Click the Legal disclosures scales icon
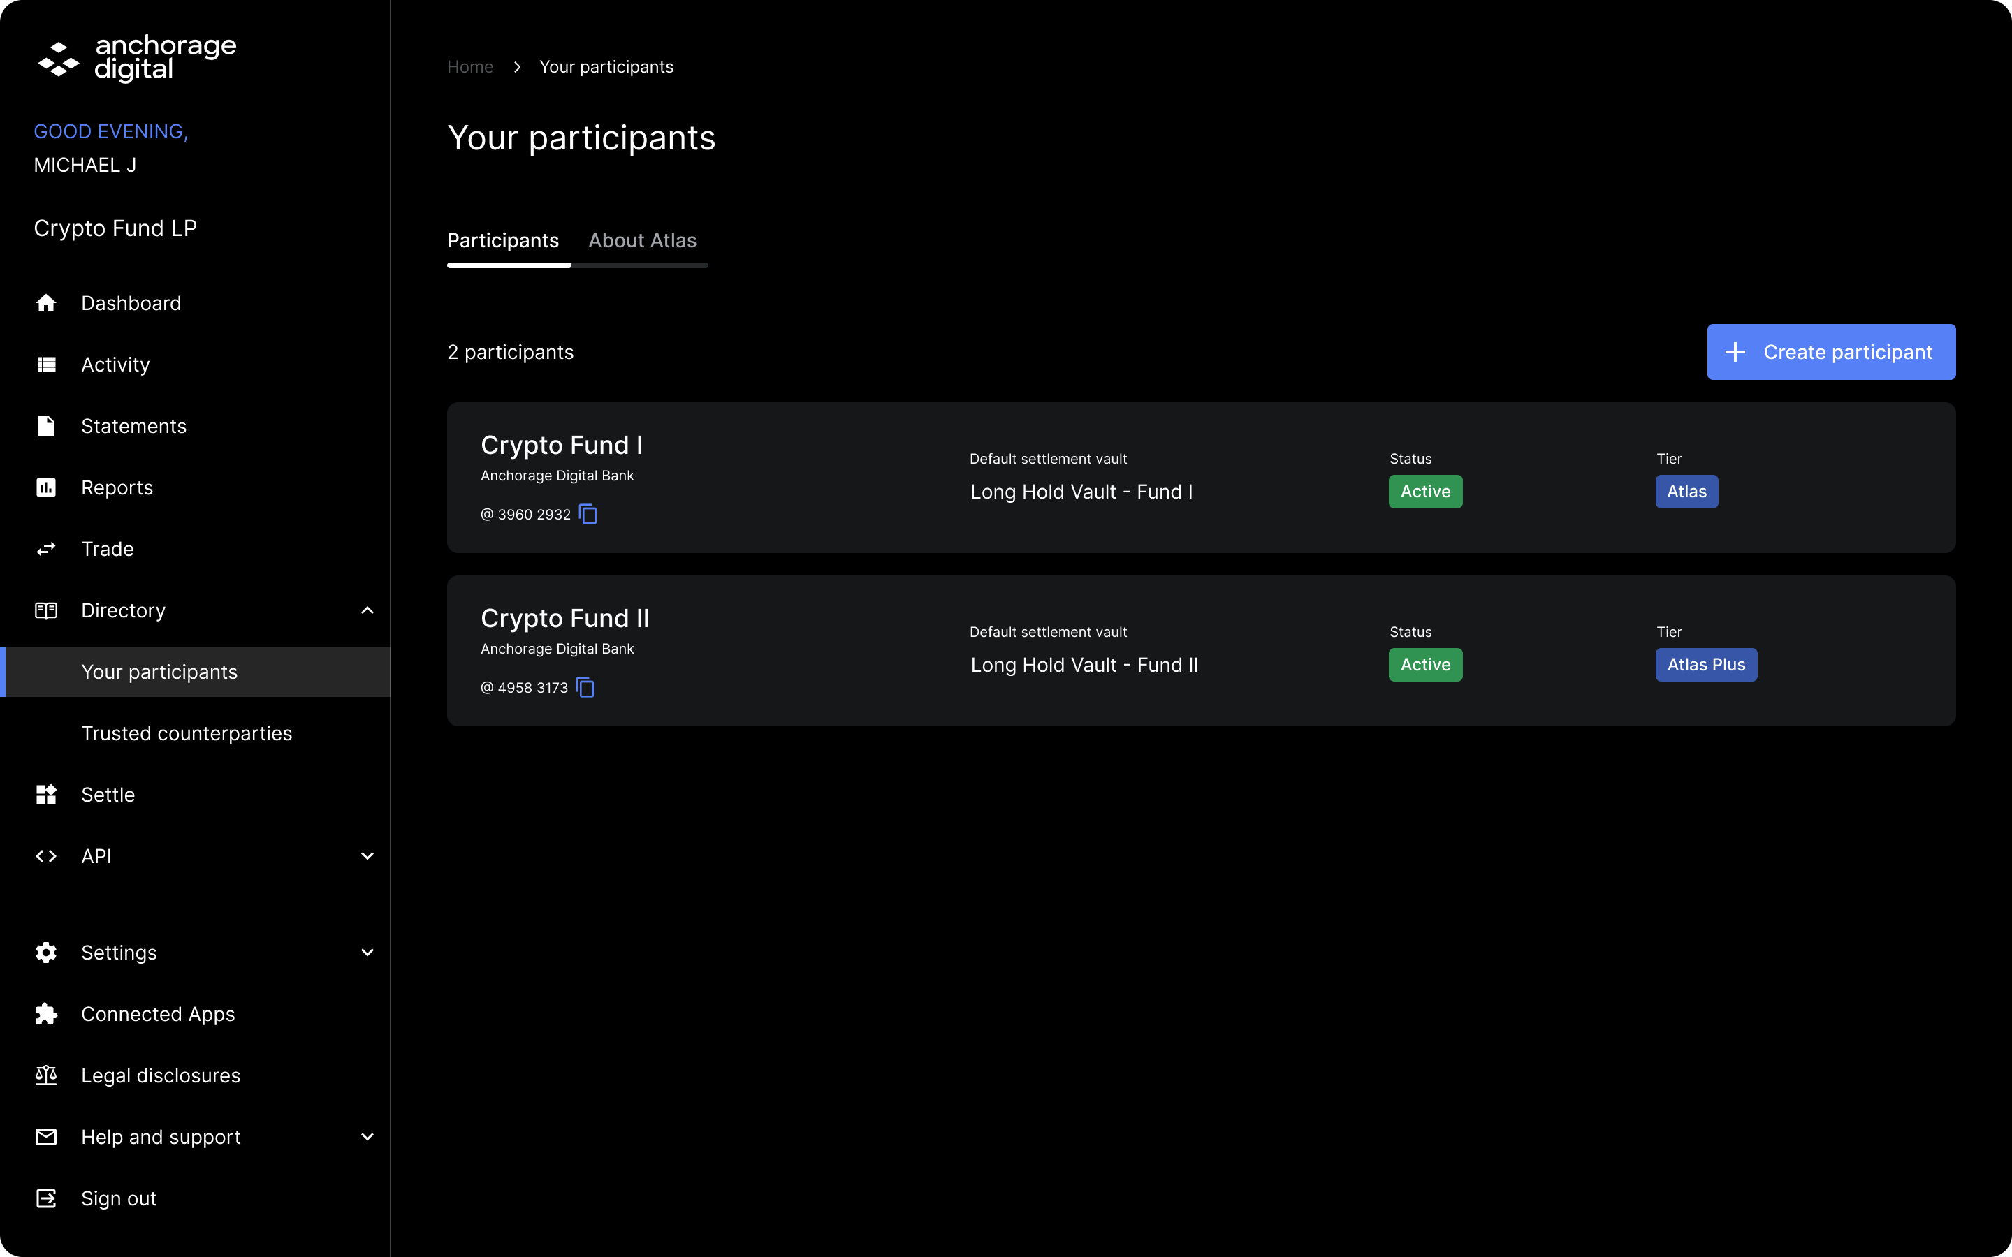This screenshot has width=2012, height=1257. tap(47, 1075)
